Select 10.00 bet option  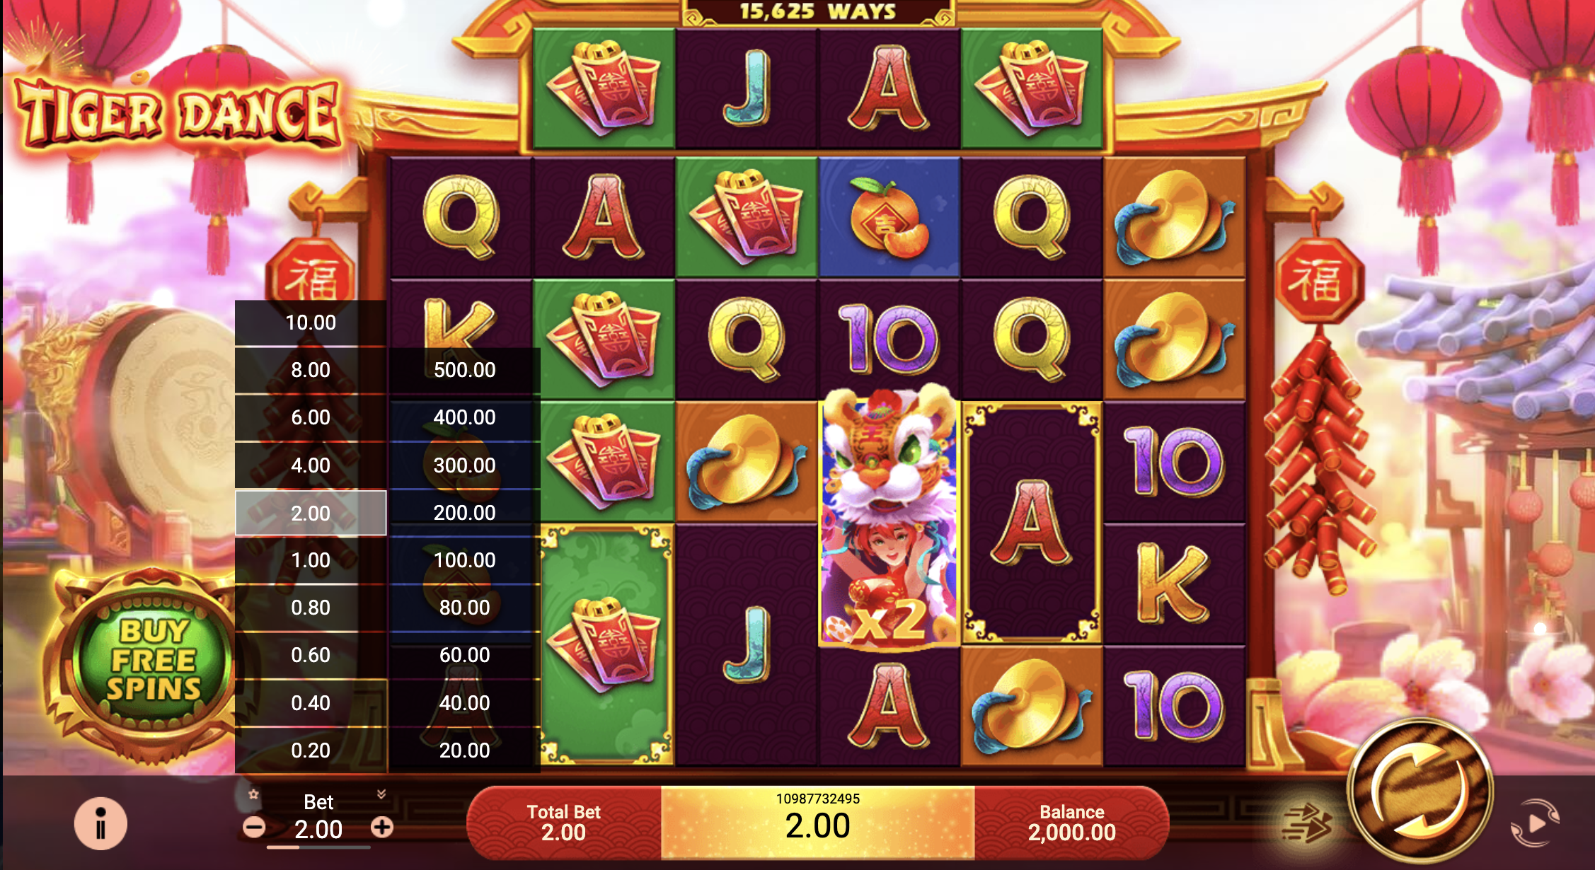[311, 323]
